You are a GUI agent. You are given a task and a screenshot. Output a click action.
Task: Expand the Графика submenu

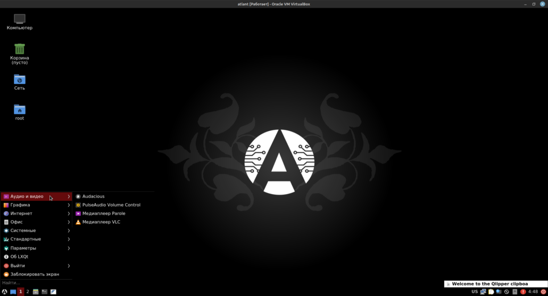point(36,205)
